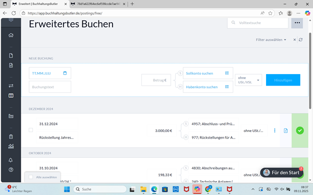
Task: Go back in the browser
Action: coord(5,13)
